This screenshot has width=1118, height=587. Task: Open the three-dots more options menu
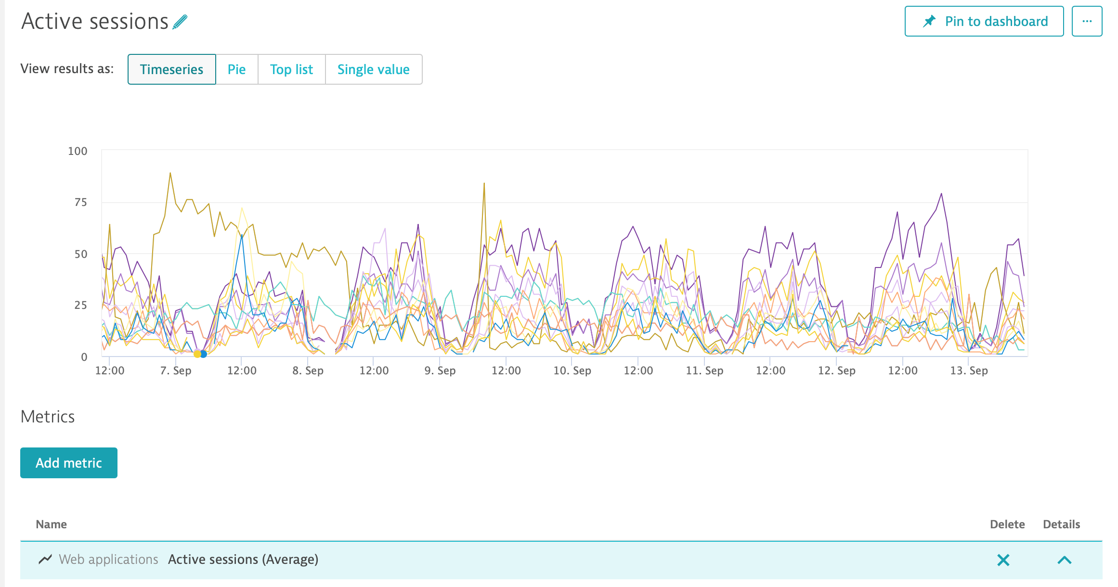(x=1087, y=21)
